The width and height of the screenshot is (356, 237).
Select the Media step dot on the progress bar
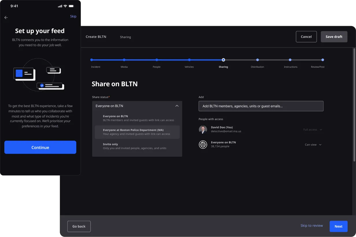pos(124,60)
